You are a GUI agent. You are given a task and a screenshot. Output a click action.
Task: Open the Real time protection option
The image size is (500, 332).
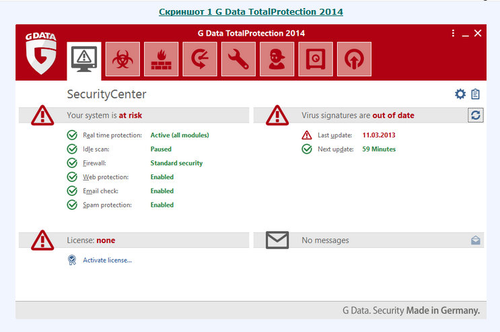point(112,135)
